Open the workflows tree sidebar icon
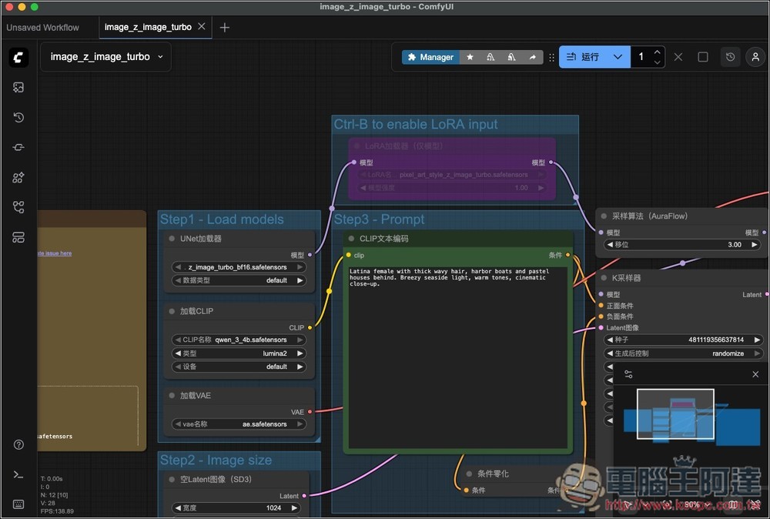This screenshot has width=770, height=519. tap(18, 207)
